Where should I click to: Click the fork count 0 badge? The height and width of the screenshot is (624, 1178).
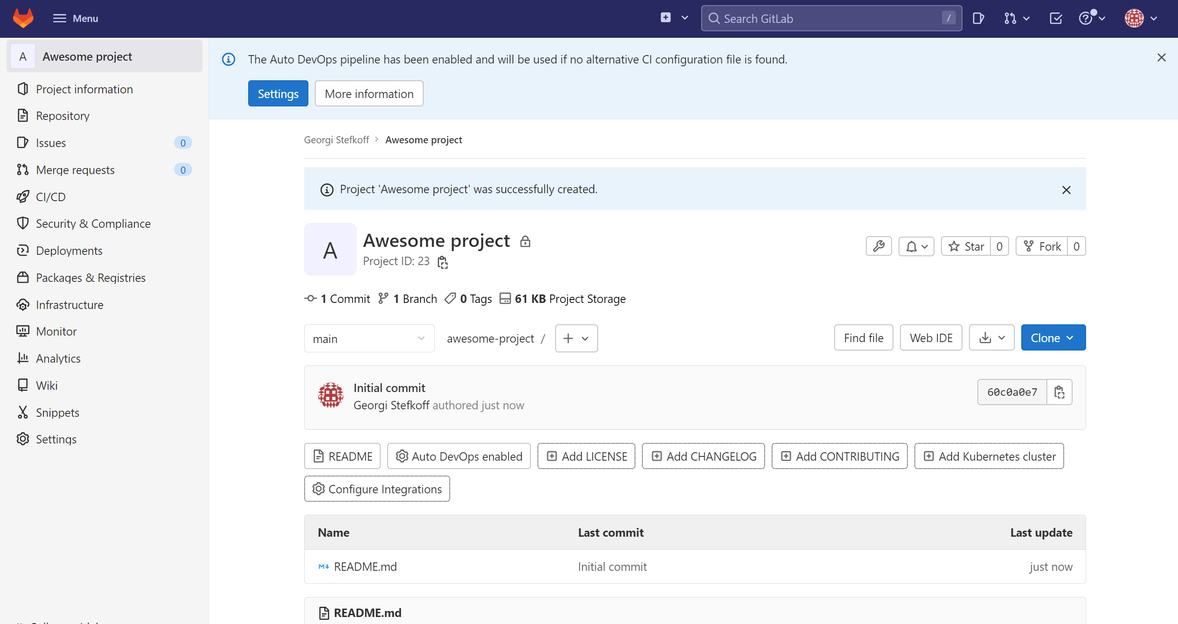tap(1076, 246)
